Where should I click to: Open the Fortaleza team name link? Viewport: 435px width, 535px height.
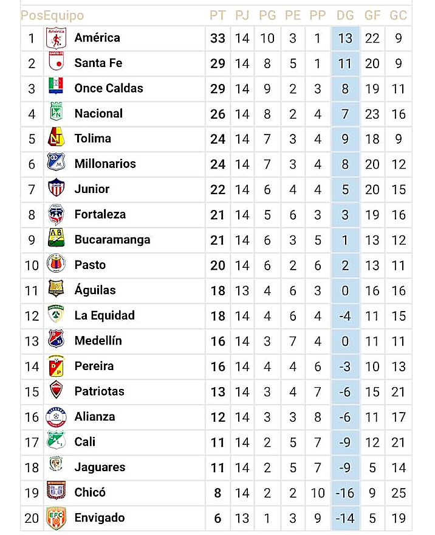(100, 214)
